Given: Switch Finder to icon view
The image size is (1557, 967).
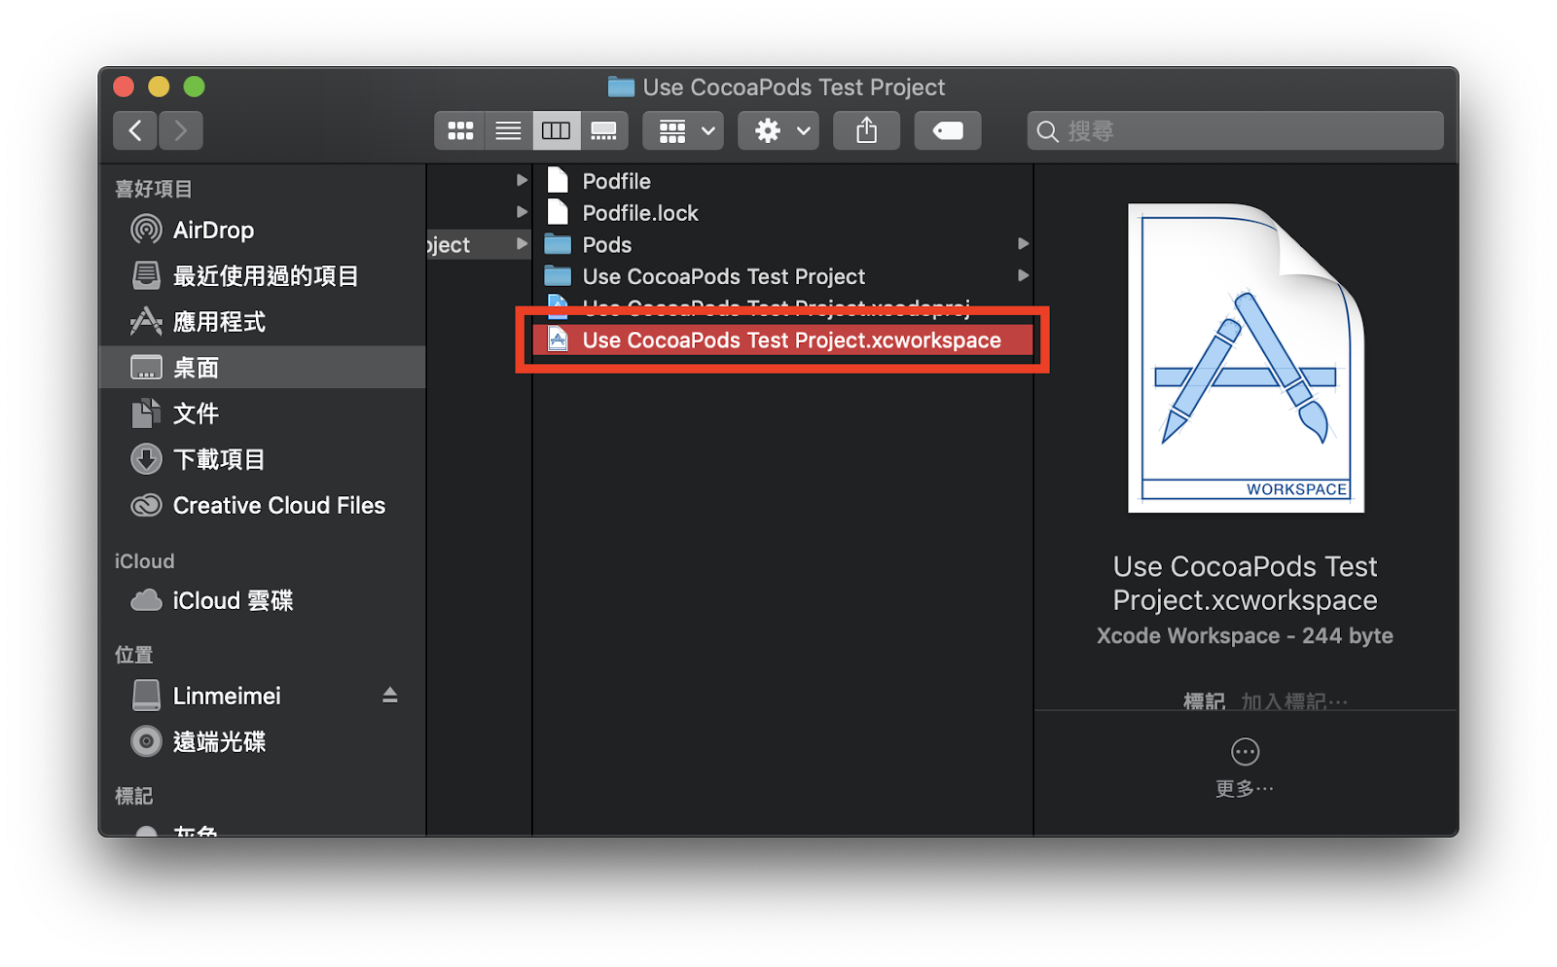Looking at the screenshot, I should (x=460, y=130).
